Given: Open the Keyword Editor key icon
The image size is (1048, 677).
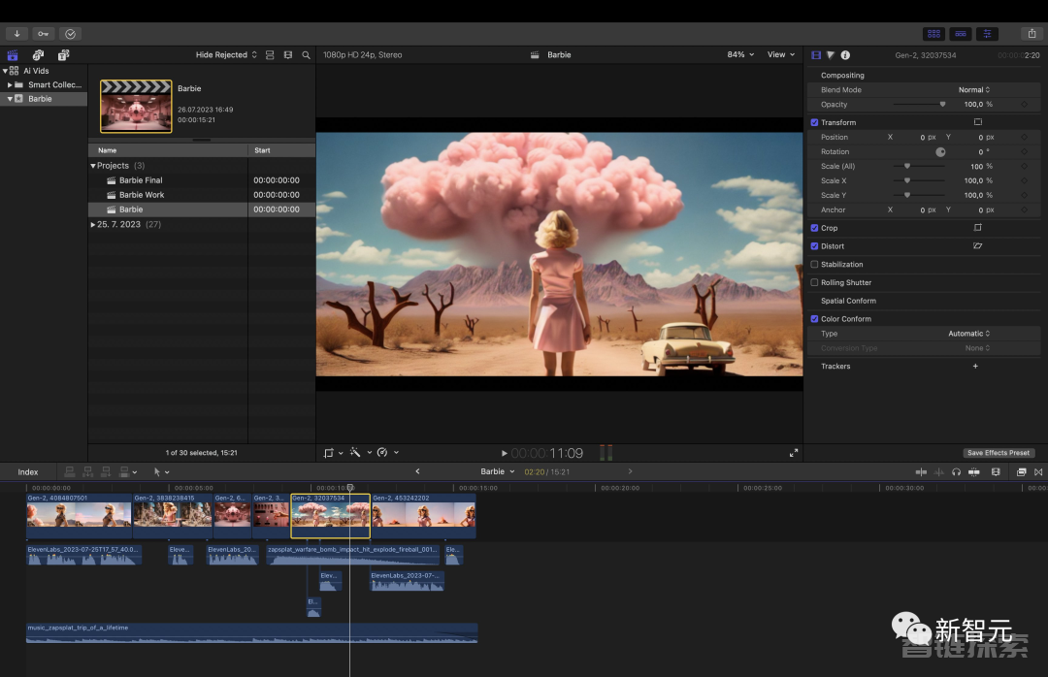Looking at the screenshot, I should (x=44, y=33).
